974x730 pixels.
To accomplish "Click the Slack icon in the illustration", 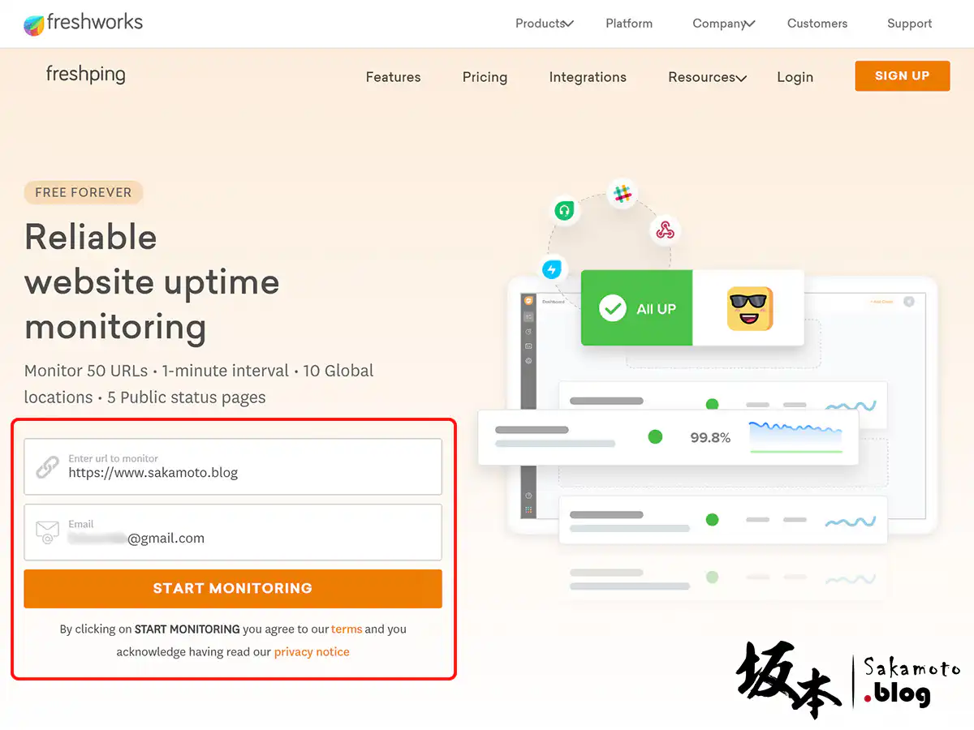I will tap(623, 194).
